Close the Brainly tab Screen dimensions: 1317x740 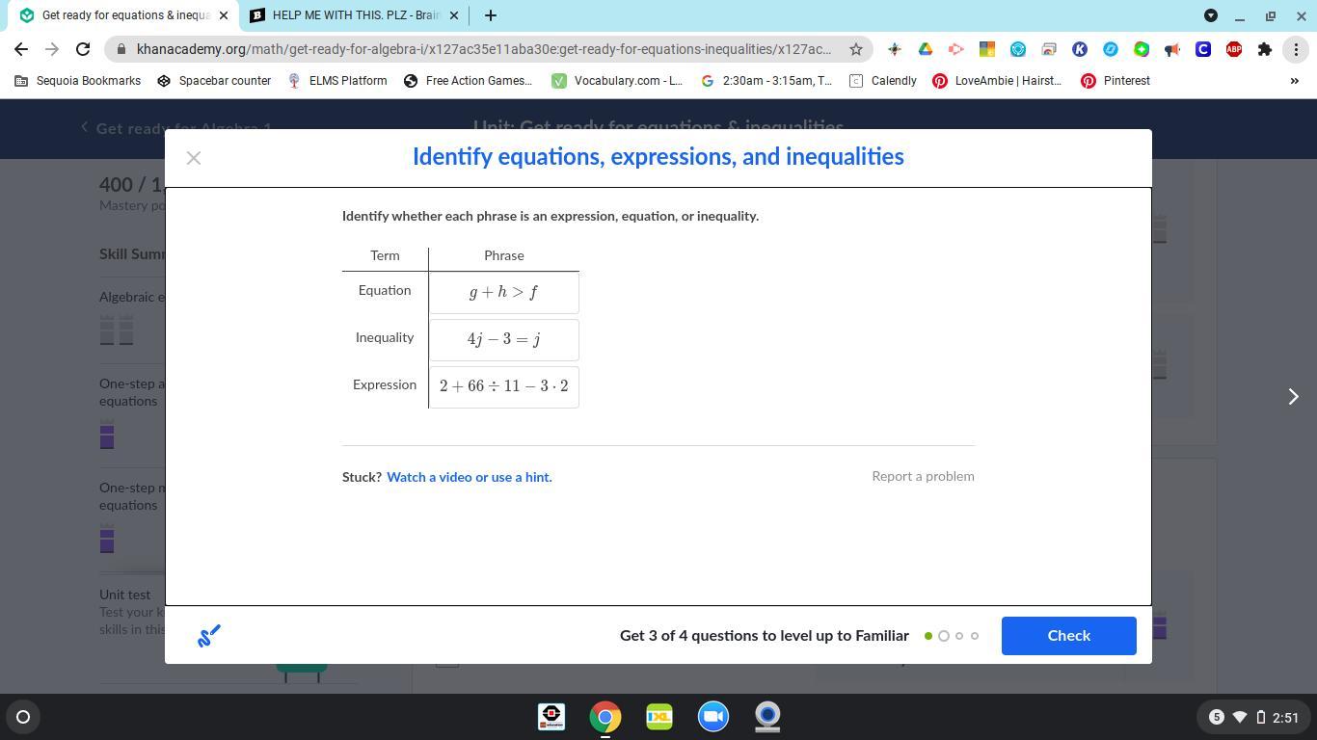point(454,15)
